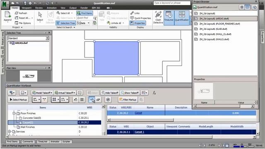This screenshot has width=265, height=149.
Task: Click the Filter Markup button
Action: click(x=128, y=100)
